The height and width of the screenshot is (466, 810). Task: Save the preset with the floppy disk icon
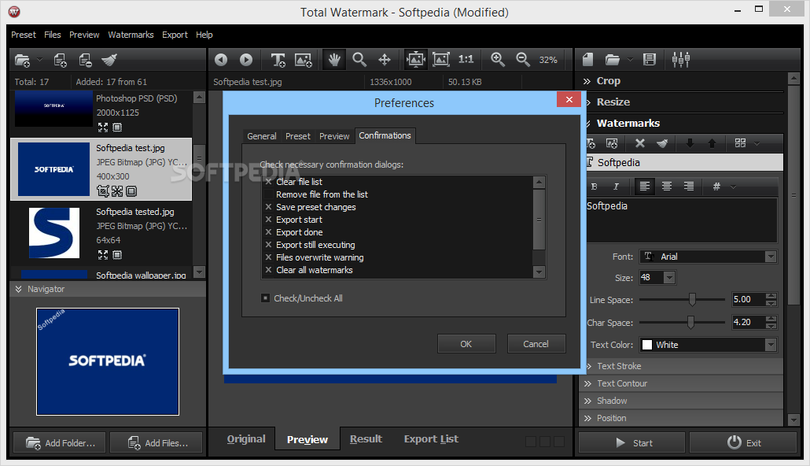pos(650,60)
